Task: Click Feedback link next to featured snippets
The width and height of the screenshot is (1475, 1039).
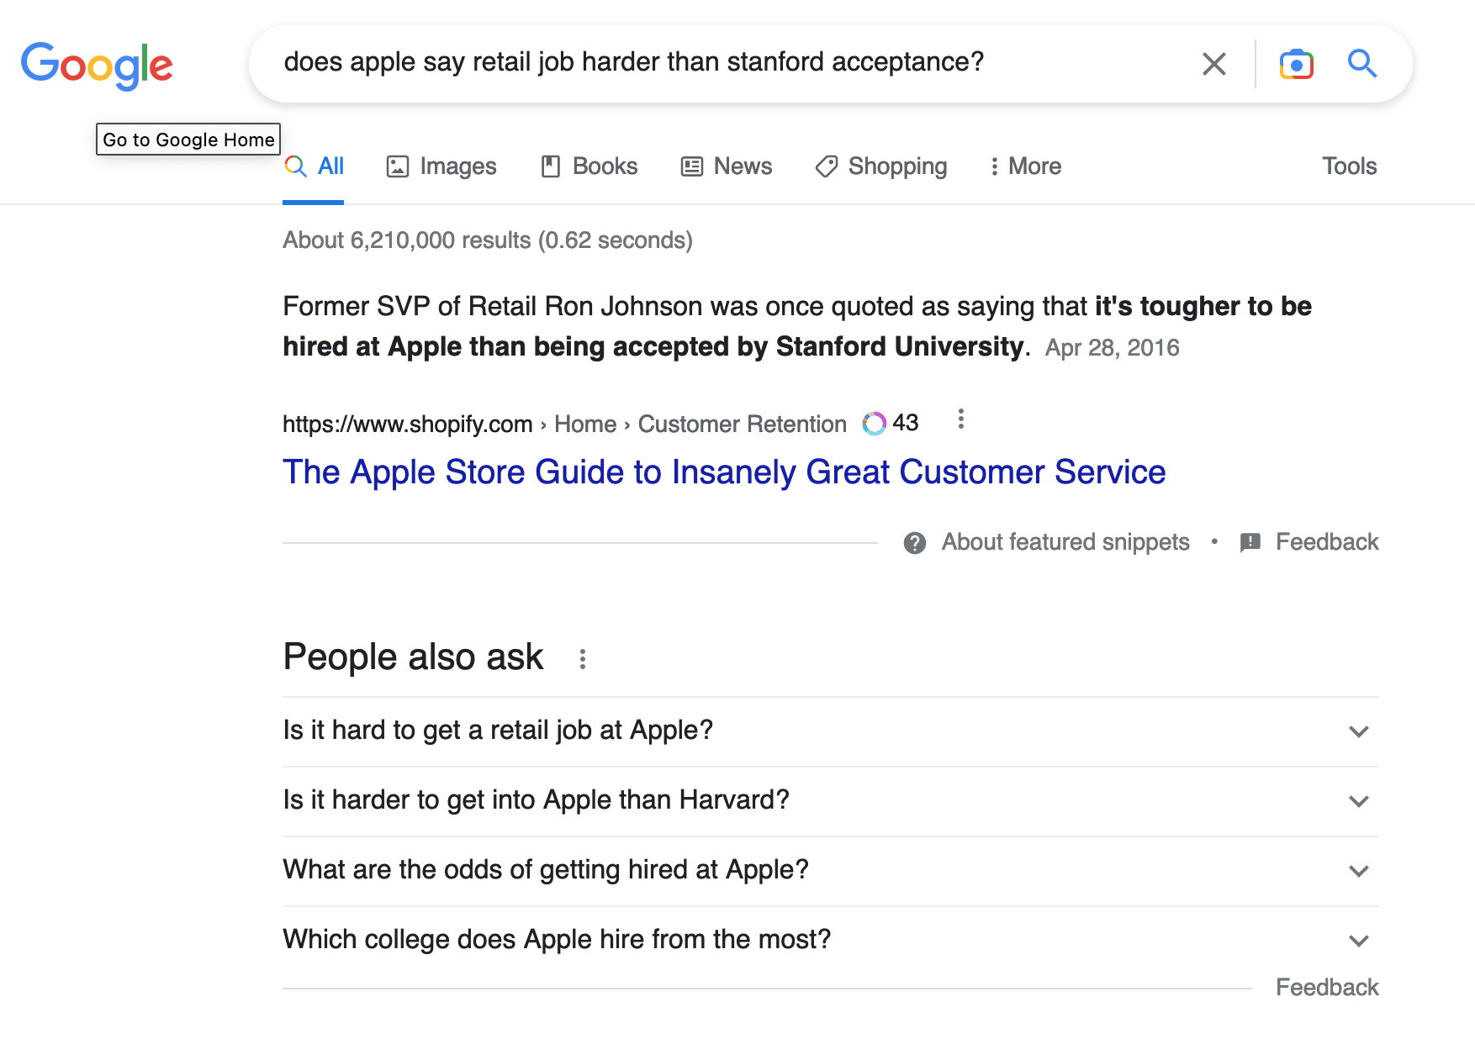Action: [1327, 542]
